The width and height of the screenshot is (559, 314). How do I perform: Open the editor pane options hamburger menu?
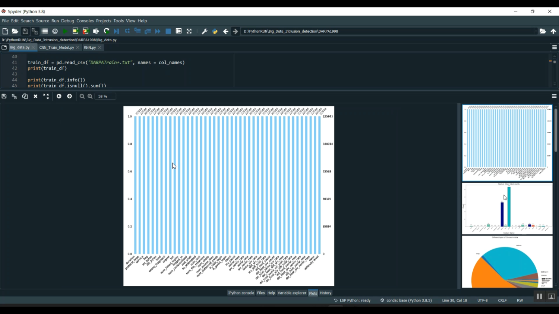point(554,48)
